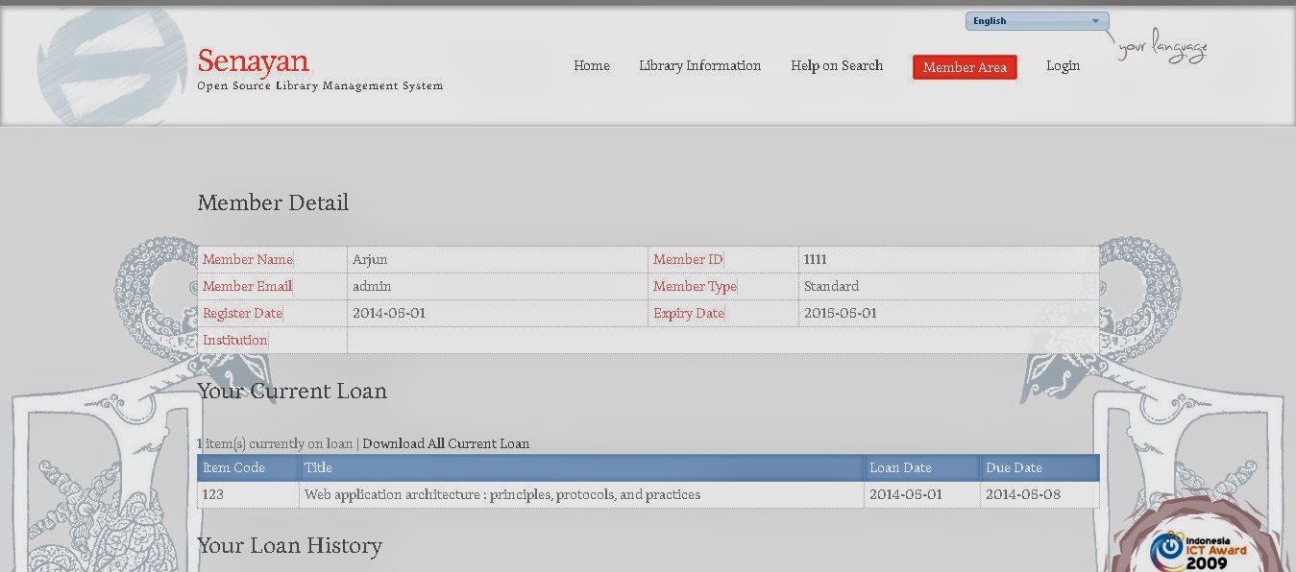Open the English language dropdown
1296x572 pixels.
[1037, 21]
